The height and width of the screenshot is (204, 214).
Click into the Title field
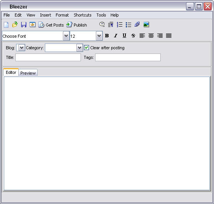click(x=48, y=57)
